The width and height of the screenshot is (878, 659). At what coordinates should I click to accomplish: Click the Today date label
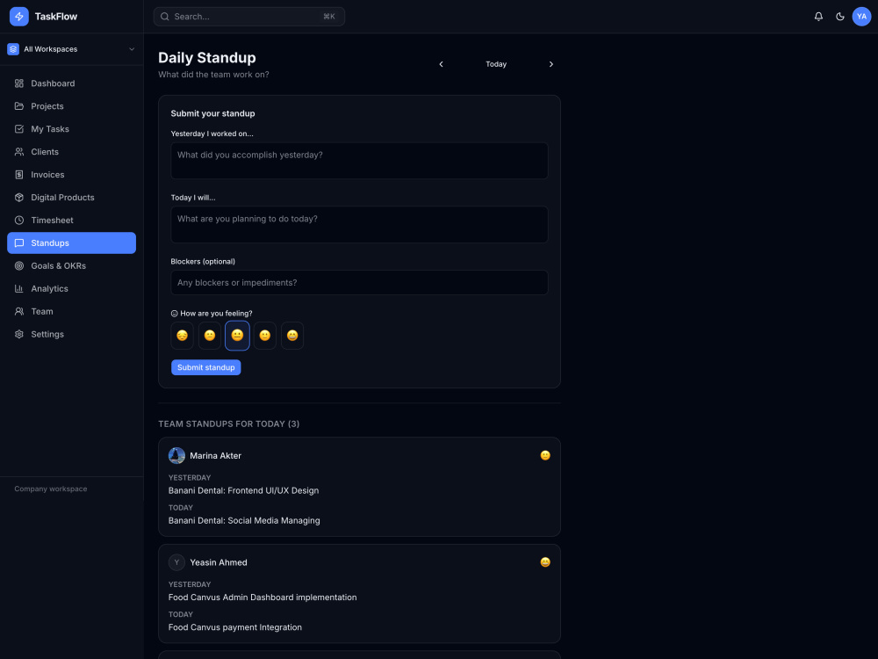495,64
